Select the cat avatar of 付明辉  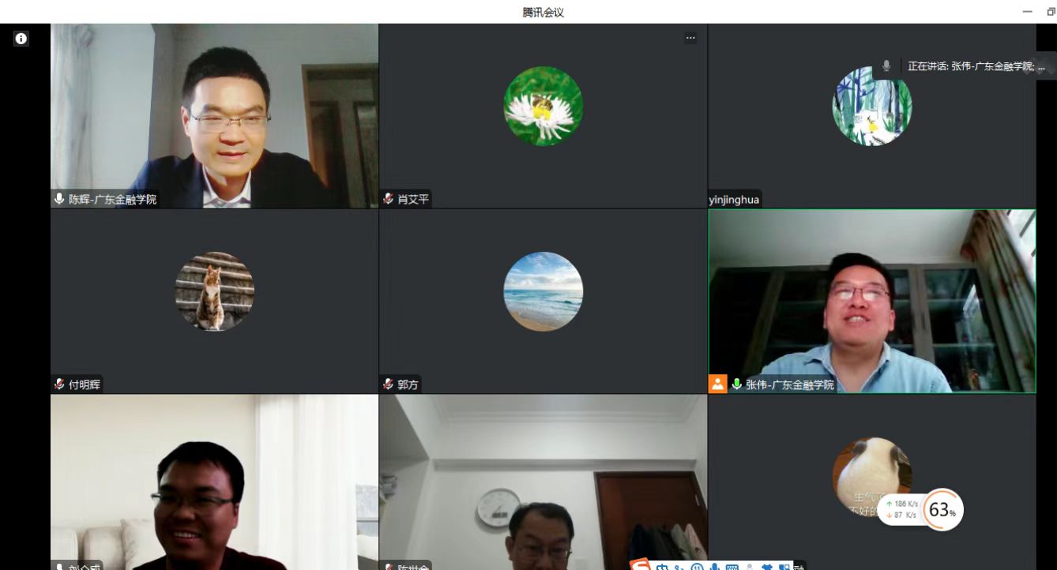tap(214, 291)
